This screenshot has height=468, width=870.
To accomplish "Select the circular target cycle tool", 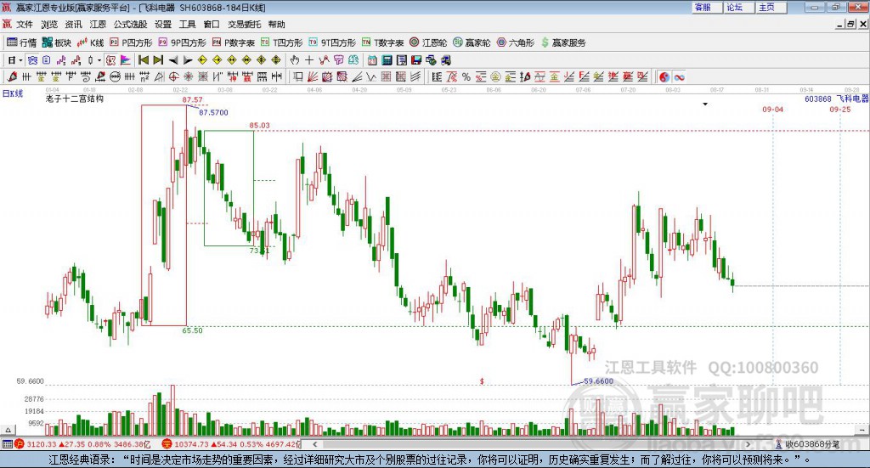I will pyautogui.click(x=173, y=77).
